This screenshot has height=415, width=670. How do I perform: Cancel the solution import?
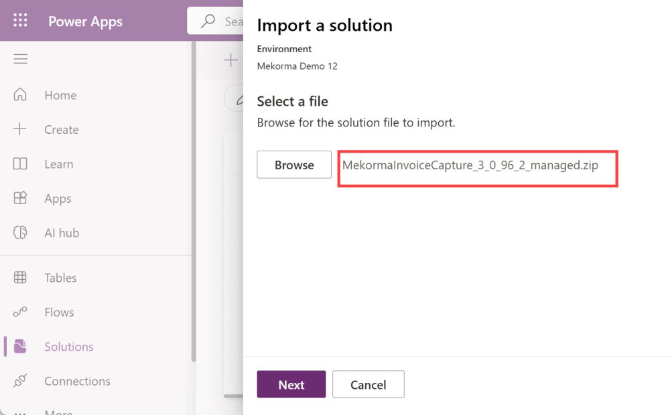coord(368,384)
